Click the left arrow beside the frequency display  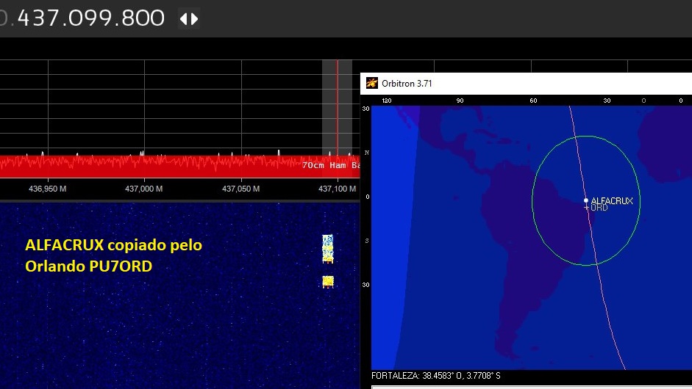click(x=184, y=19)
